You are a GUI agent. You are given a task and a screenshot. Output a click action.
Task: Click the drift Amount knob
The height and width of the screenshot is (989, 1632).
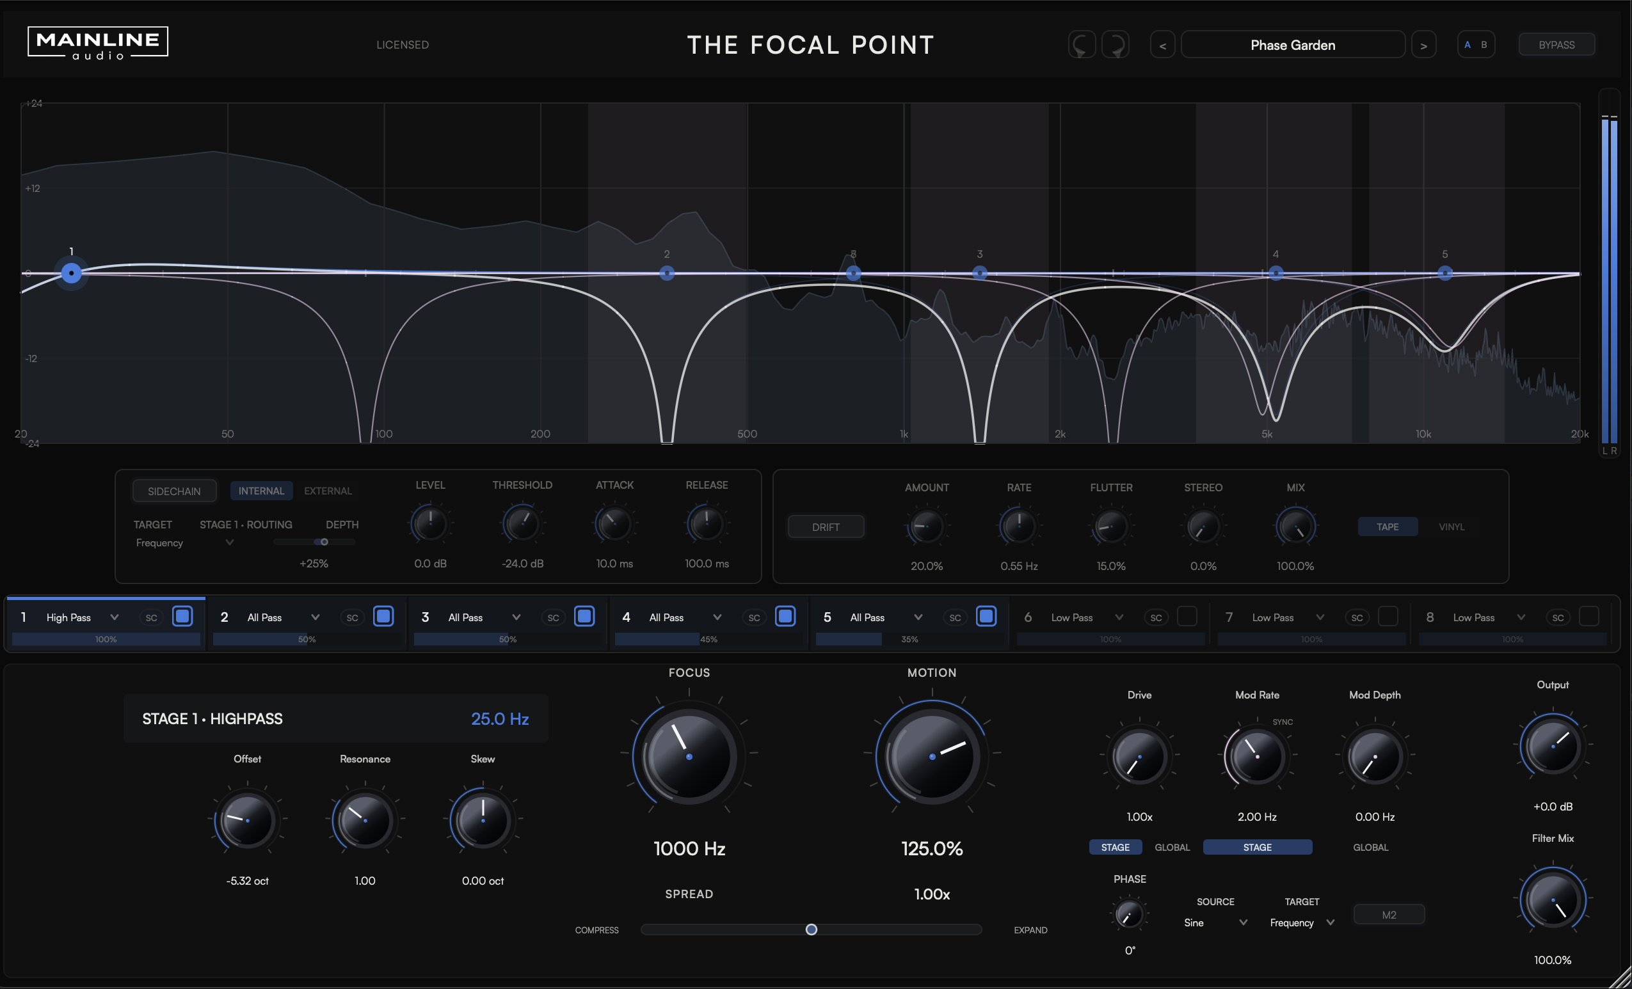tap(927, 527)
